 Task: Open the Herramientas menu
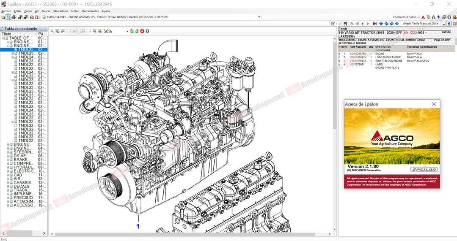click(91, 11)
